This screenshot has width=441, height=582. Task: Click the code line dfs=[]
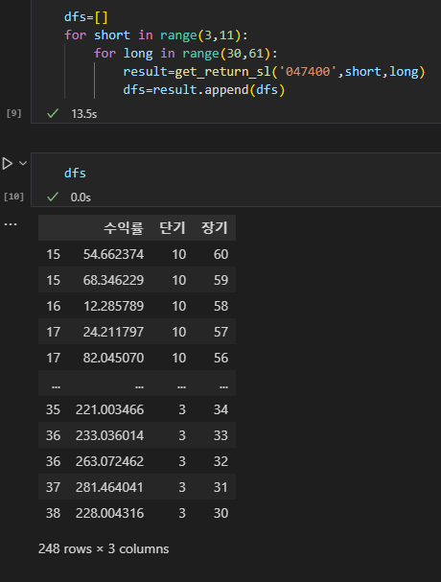point(85,17)
